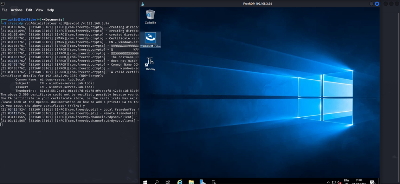The image size is (400, 184).
Task: Open the File menu in terminal
Action: click(4, 10)
